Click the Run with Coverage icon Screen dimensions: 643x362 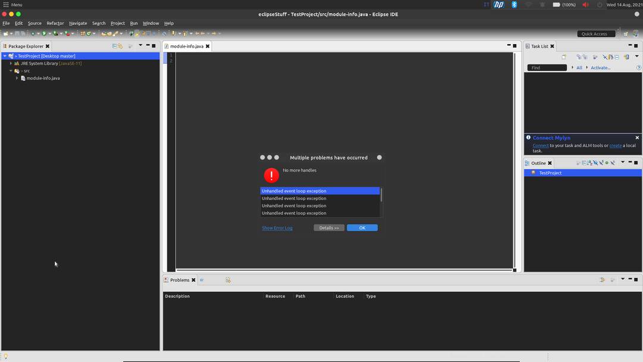pyautogui.click(x=55, y=33)
